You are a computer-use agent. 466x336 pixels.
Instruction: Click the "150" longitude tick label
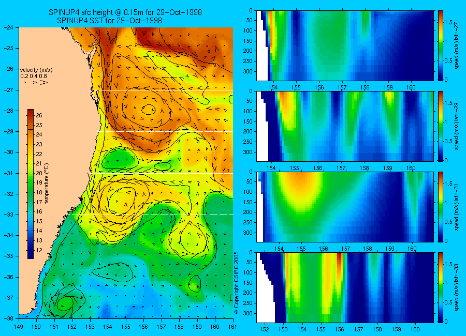36,327
